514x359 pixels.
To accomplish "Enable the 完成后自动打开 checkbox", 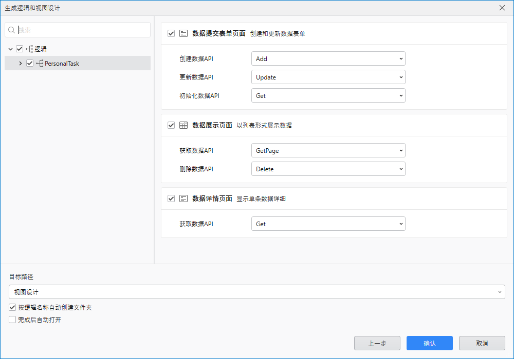I will tap(12, 319).
